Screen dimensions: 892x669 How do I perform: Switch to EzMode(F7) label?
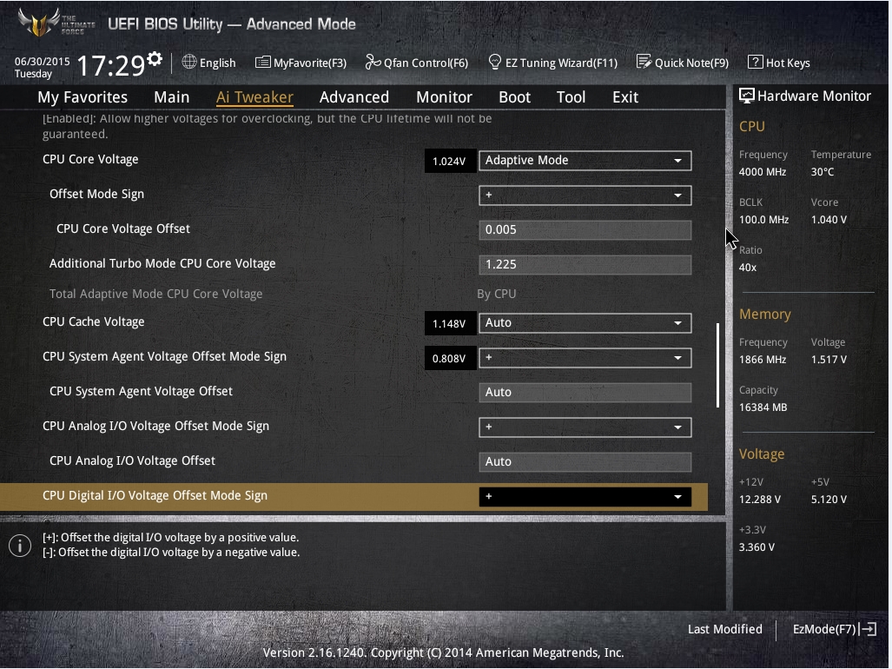[824, 629]
